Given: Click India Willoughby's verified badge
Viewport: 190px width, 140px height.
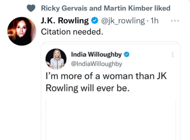Looking at the screenshot, I should coord(127,55).
